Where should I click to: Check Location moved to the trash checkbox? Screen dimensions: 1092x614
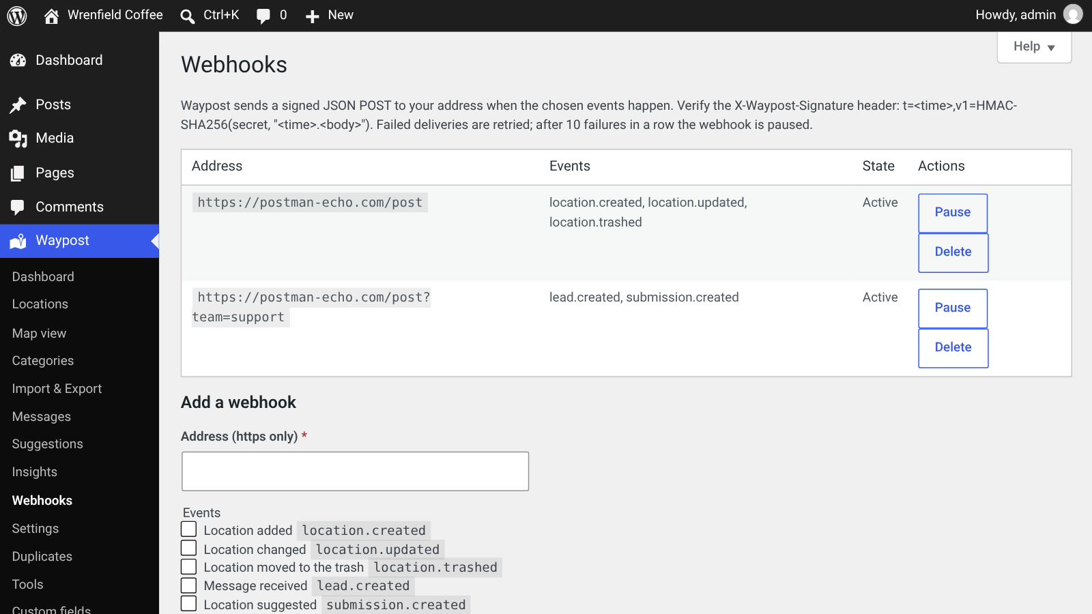[x=189, y=567]
